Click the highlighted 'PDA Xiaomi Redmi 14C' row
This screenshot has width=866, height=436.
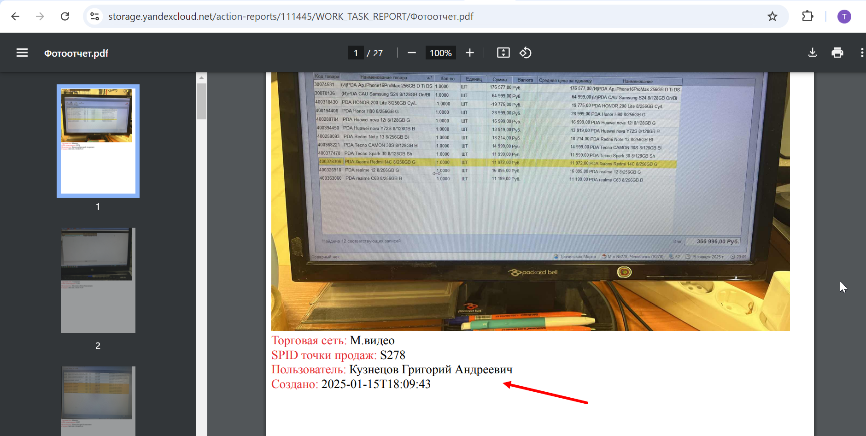pos(497,163)
